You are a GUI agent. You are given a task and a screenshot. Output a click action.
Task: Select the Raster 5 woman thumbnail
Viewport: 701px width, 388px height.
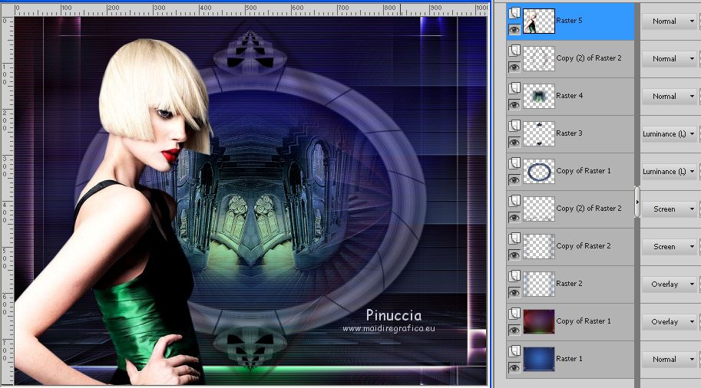(x=539, y=21)
